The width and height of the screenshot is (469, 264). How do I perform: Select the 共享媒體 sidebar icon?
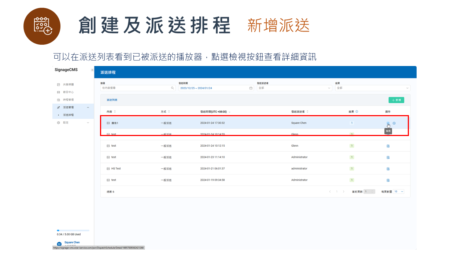coord(59,84)
